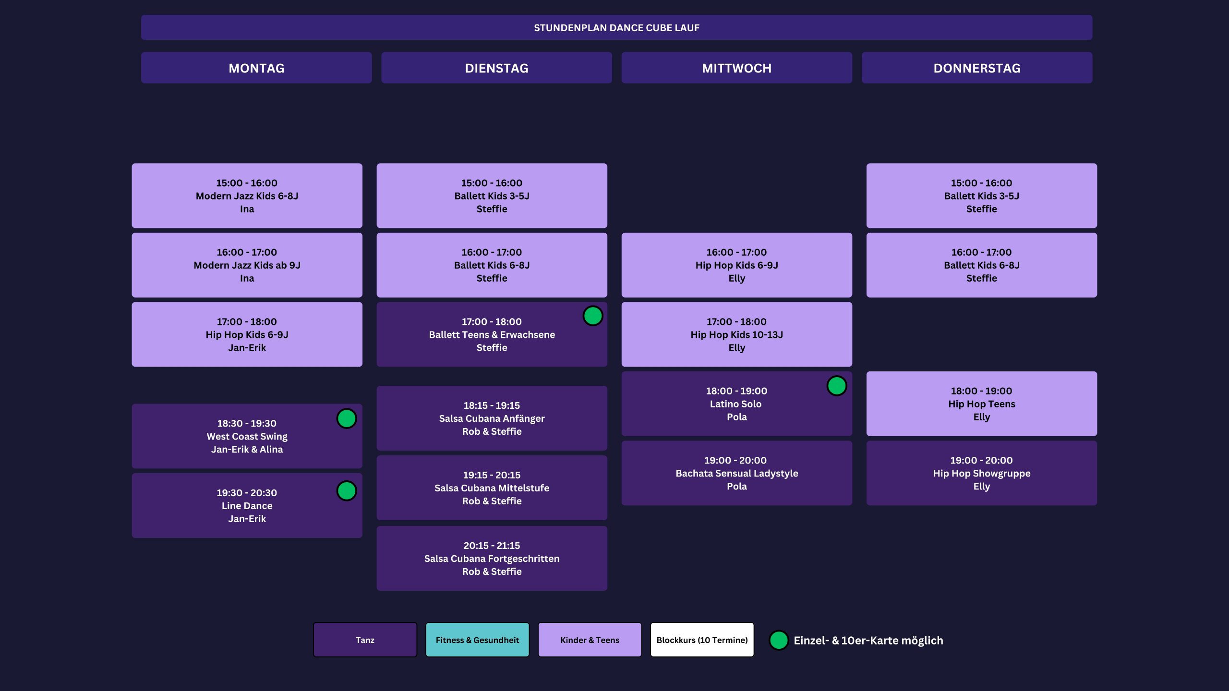Screen dimensions: 1229x691
Task: Select Monday Modern Jazz Kids 6-8J class
Action: [247, 196]
